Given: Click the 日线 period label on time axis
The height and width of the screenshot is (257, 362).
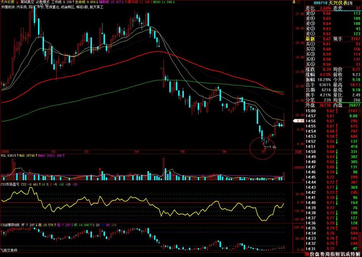Looking at the screenshot, I should pos(299,152).
